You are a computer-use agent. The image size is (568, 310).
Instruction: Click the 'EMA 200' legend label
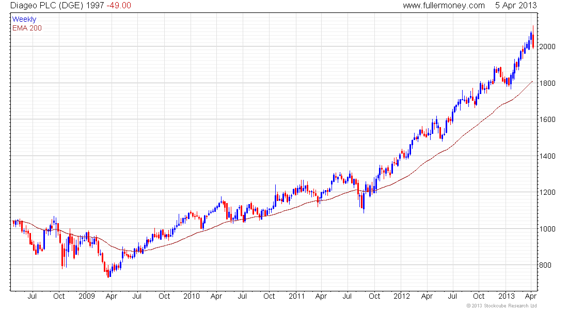coord(27,28)
